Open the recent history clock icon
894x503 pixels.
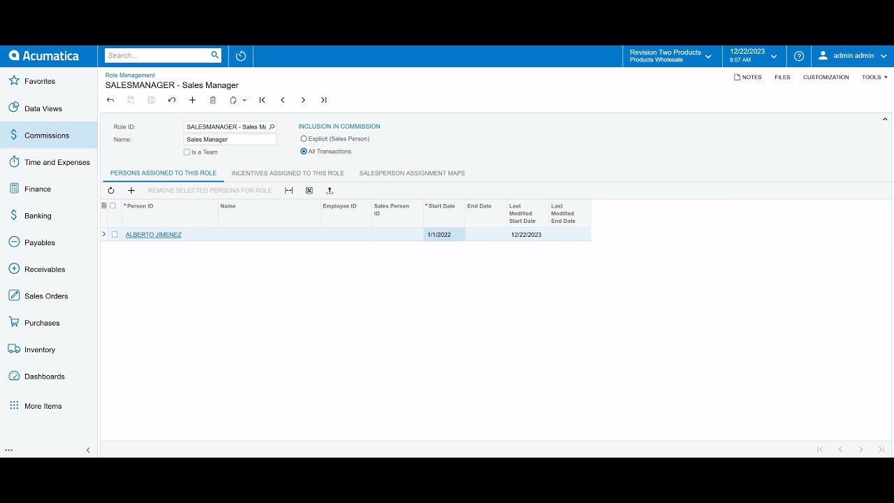241,56
